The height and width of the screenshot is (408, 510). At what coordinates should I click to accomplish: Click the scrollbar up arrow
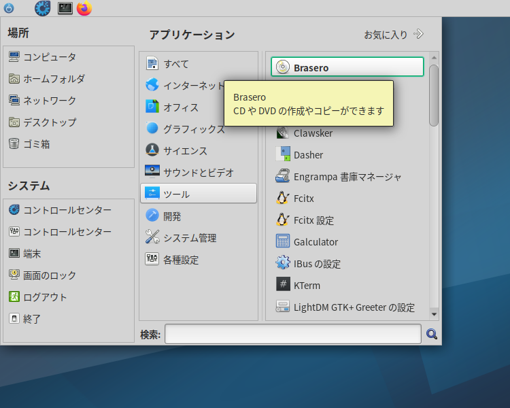[434, 58]
